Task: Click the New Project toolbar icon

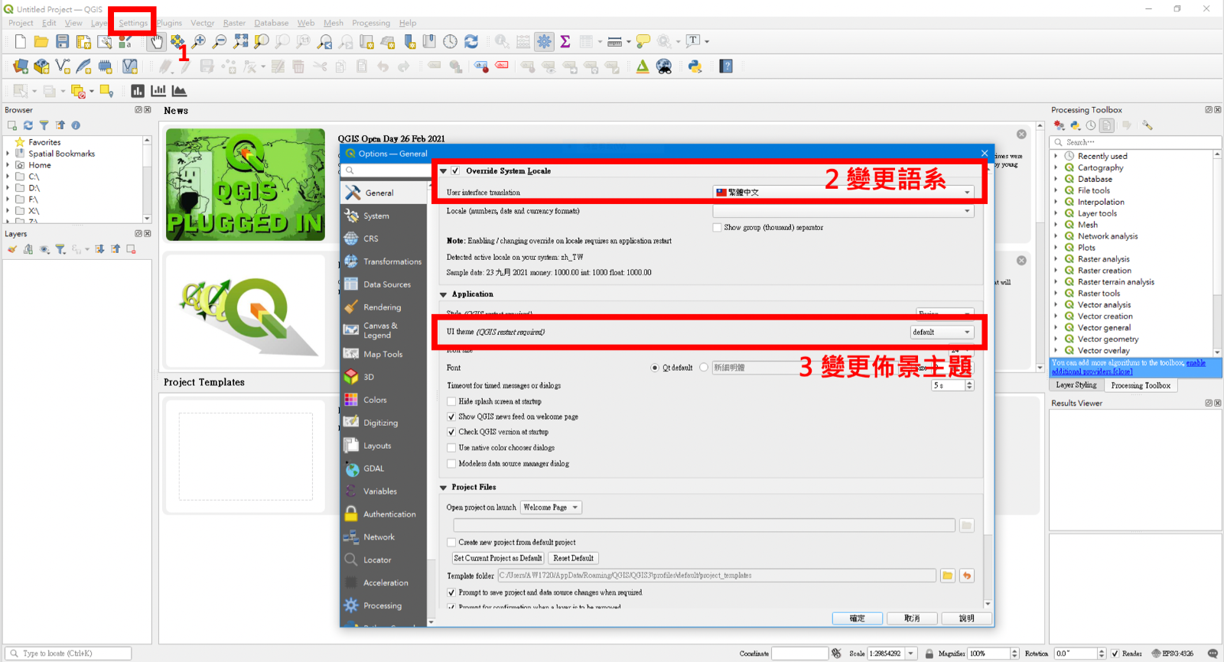Action: coord(21,41)
